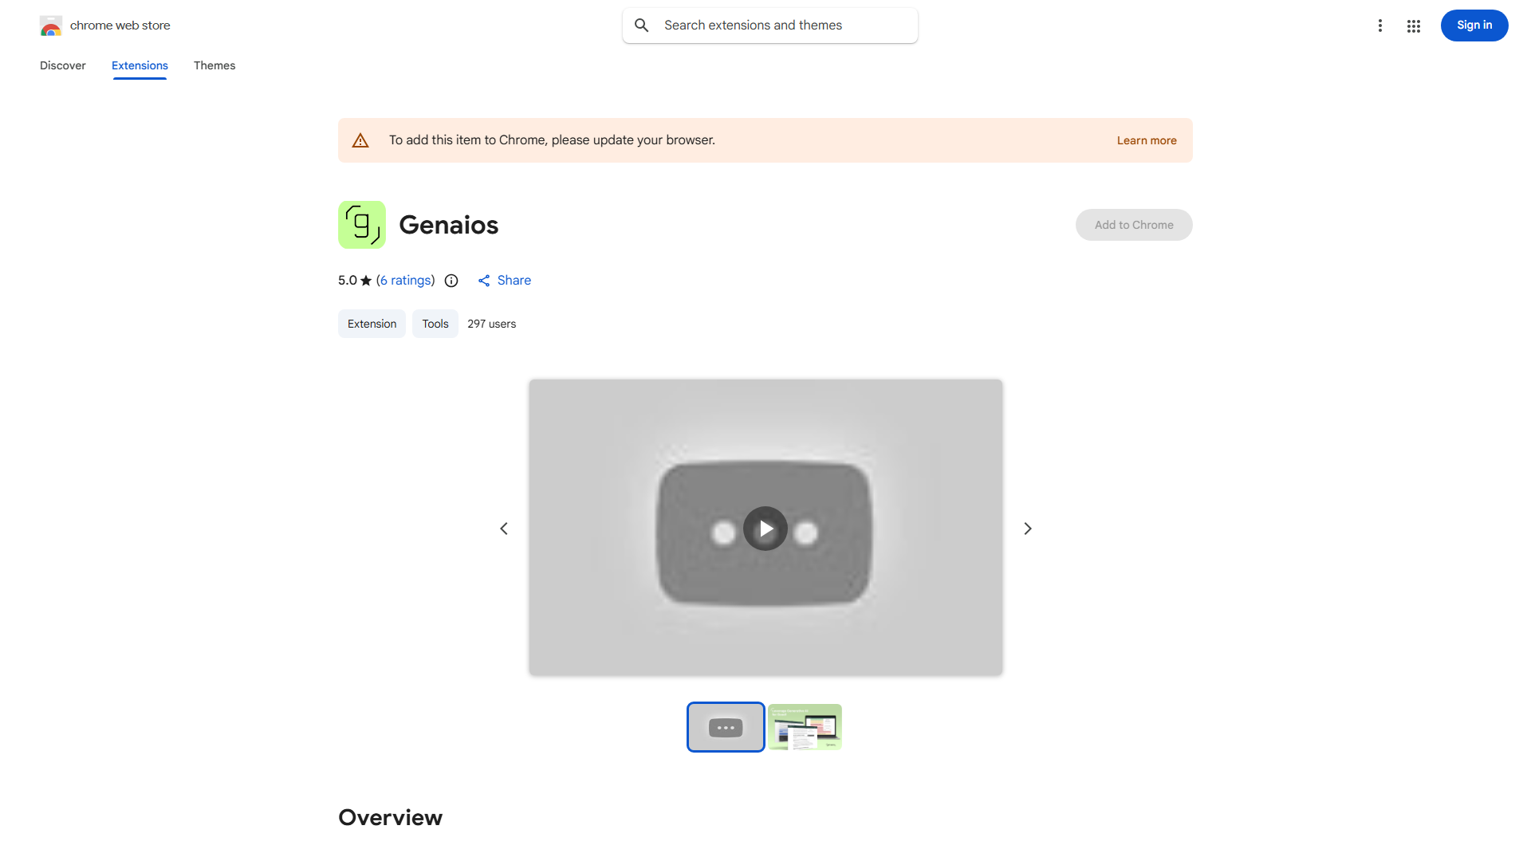Click the search magnifier icon
1531x861 pixels.
641,26
